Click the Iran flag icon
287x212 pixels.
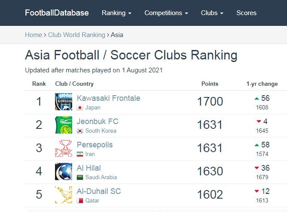tap(80, 154)
